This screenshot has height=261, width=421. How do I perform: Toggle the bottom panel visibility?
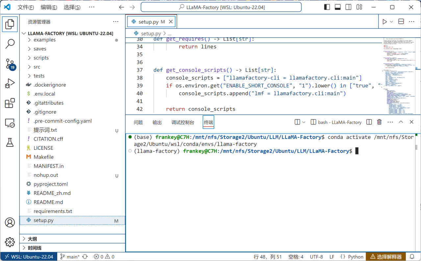pyautogui.click(x=337, y=7)
